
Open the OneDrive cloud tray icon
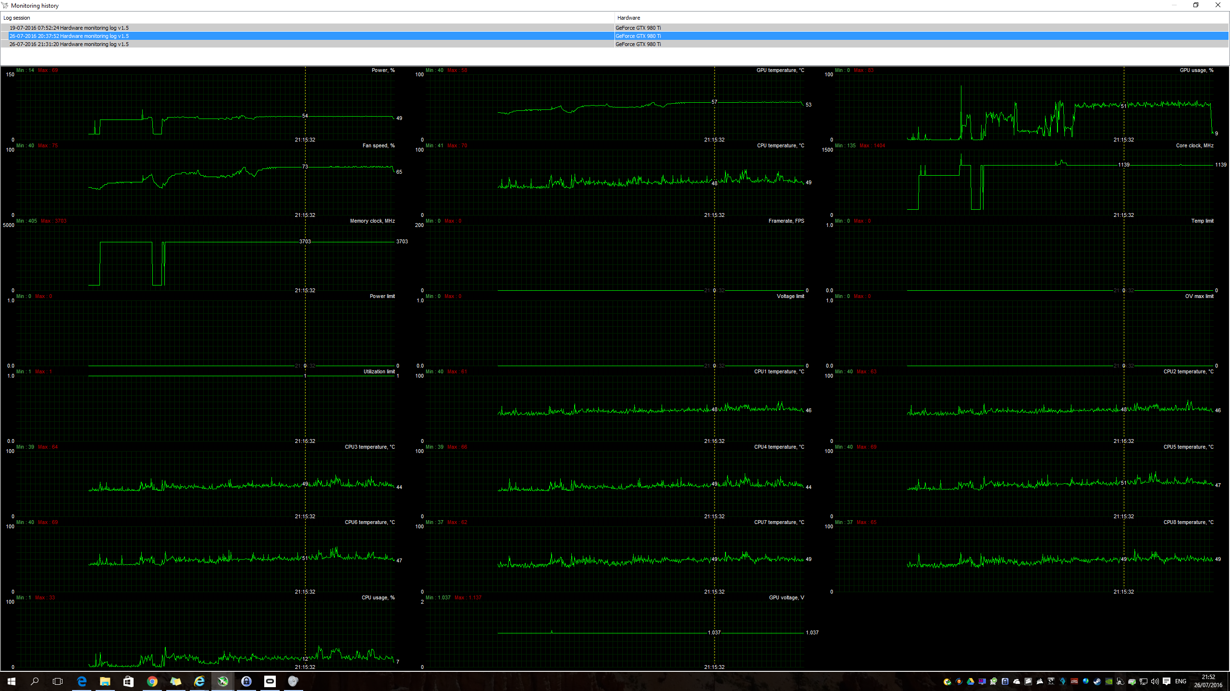(x=1017, y=681)
